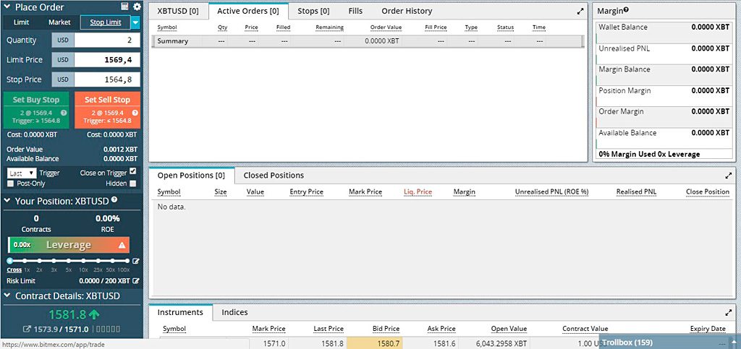Select the Limit order type
This screenshot has height=349, width=741.
click(21, 22)
